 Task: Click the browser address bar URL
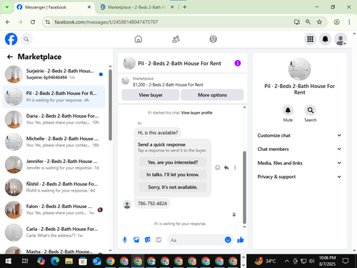106,22
